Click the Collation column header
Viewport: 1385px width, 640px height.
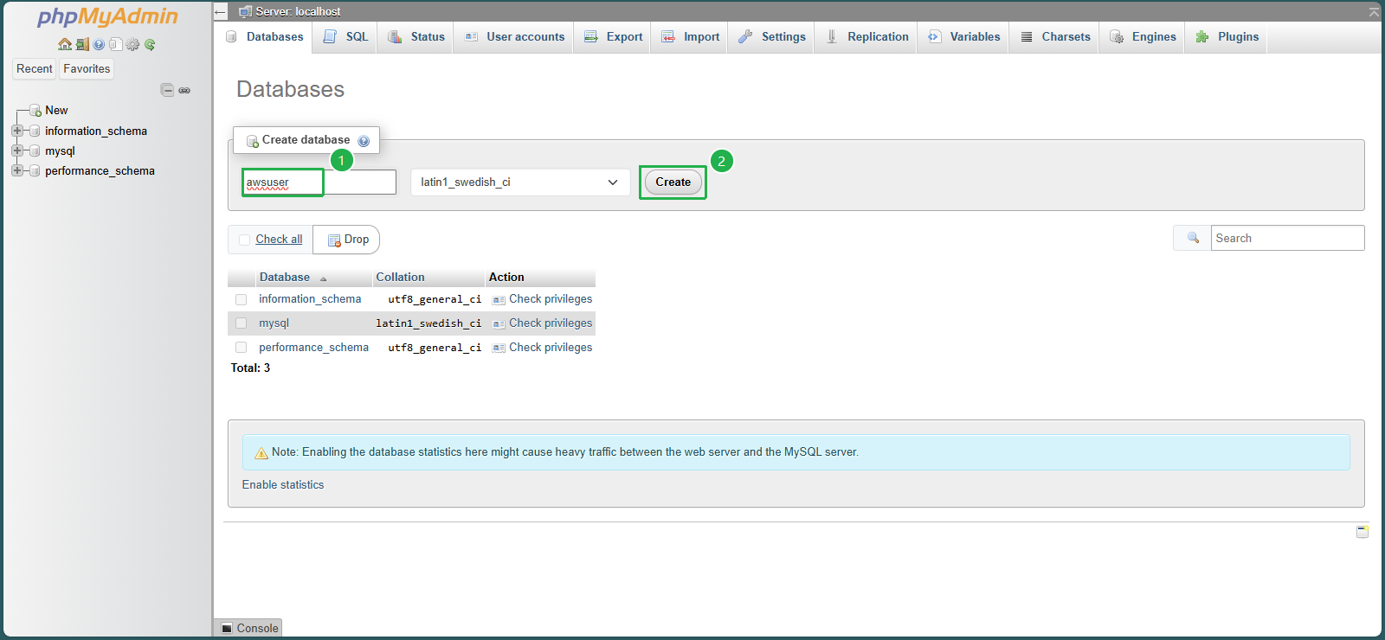pyautogui.click(x=400, y=278)
